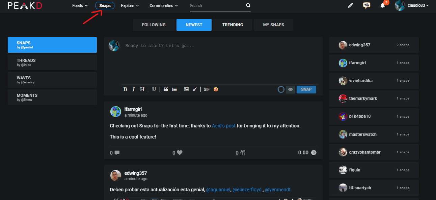The height and width of the screenshot is (200, 436).
Task: Open the notifications bell
Action: [x=383, y=5]
